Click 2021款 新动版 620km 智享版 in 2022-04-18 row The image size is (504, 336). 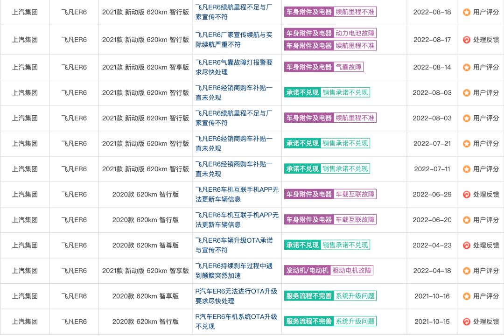pos(145,271)
